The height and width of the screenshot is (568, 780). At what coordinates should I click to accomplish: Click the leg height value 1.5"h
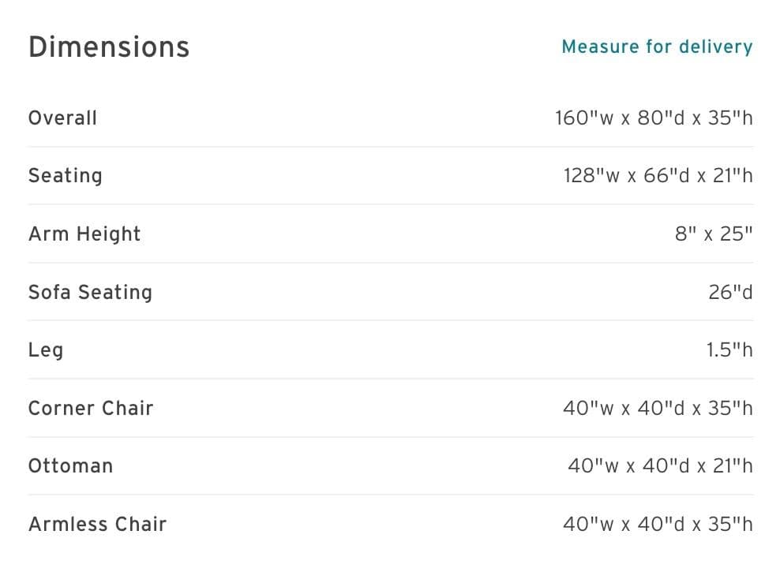[x=729, y=349]
